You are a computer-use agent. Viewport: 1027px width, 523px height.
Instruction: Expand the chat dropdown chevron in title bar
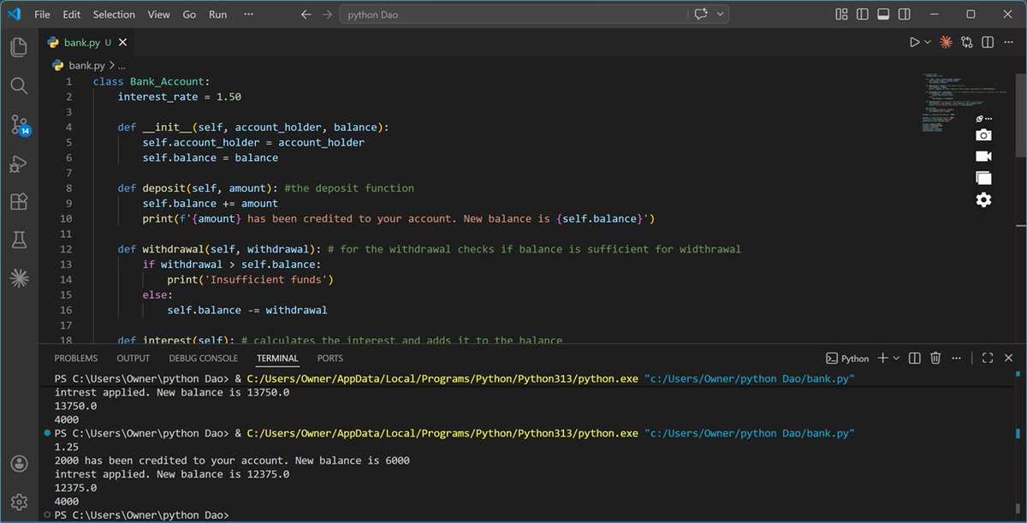click(x=721, y=14)
